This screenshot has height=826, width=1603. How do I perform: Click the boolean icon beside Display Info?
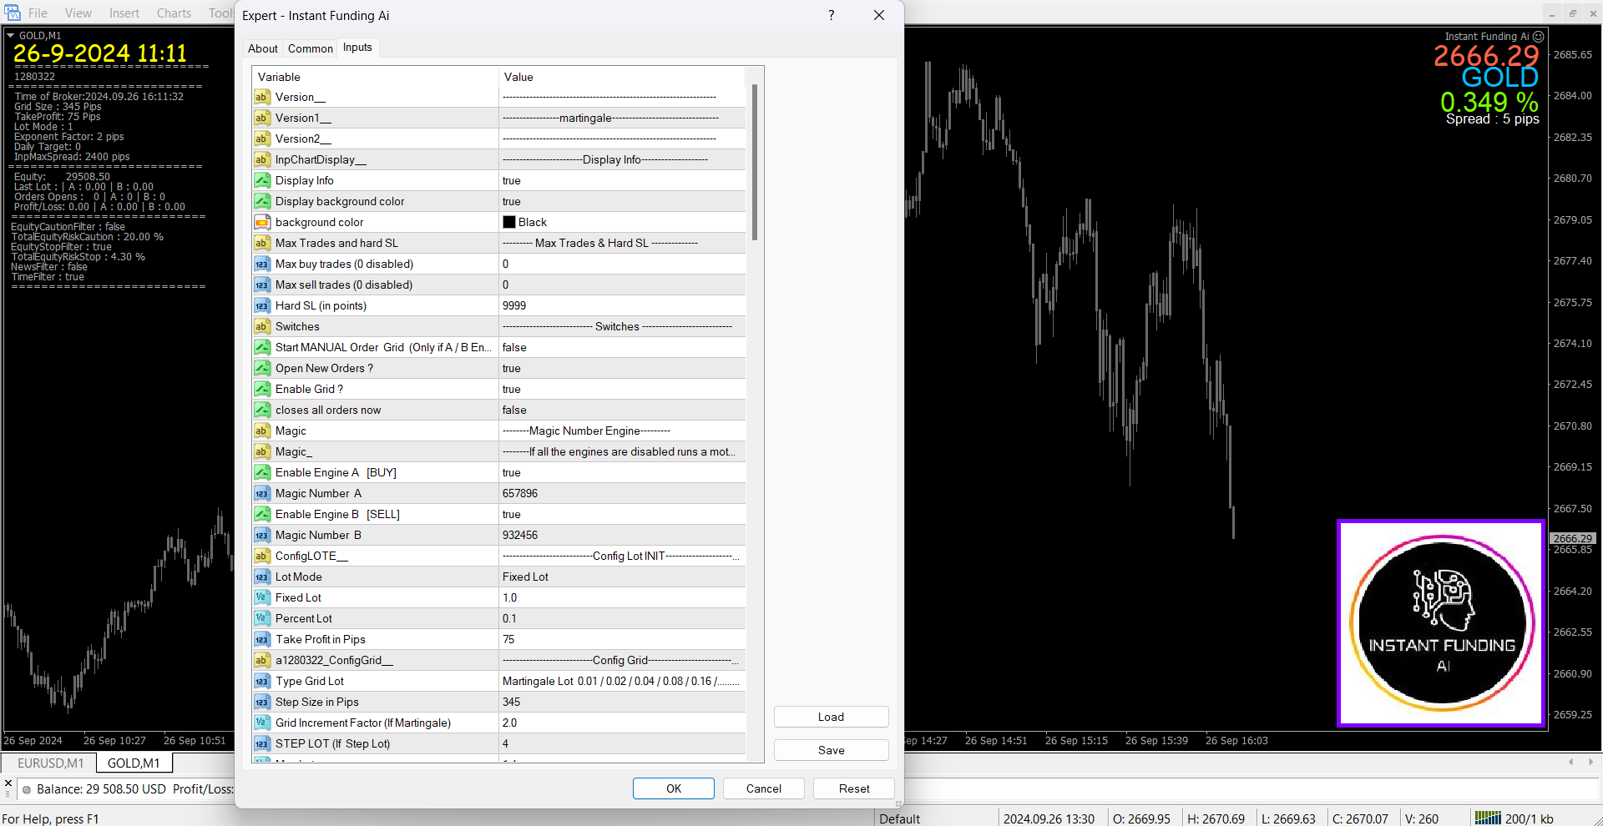(262, 180)
